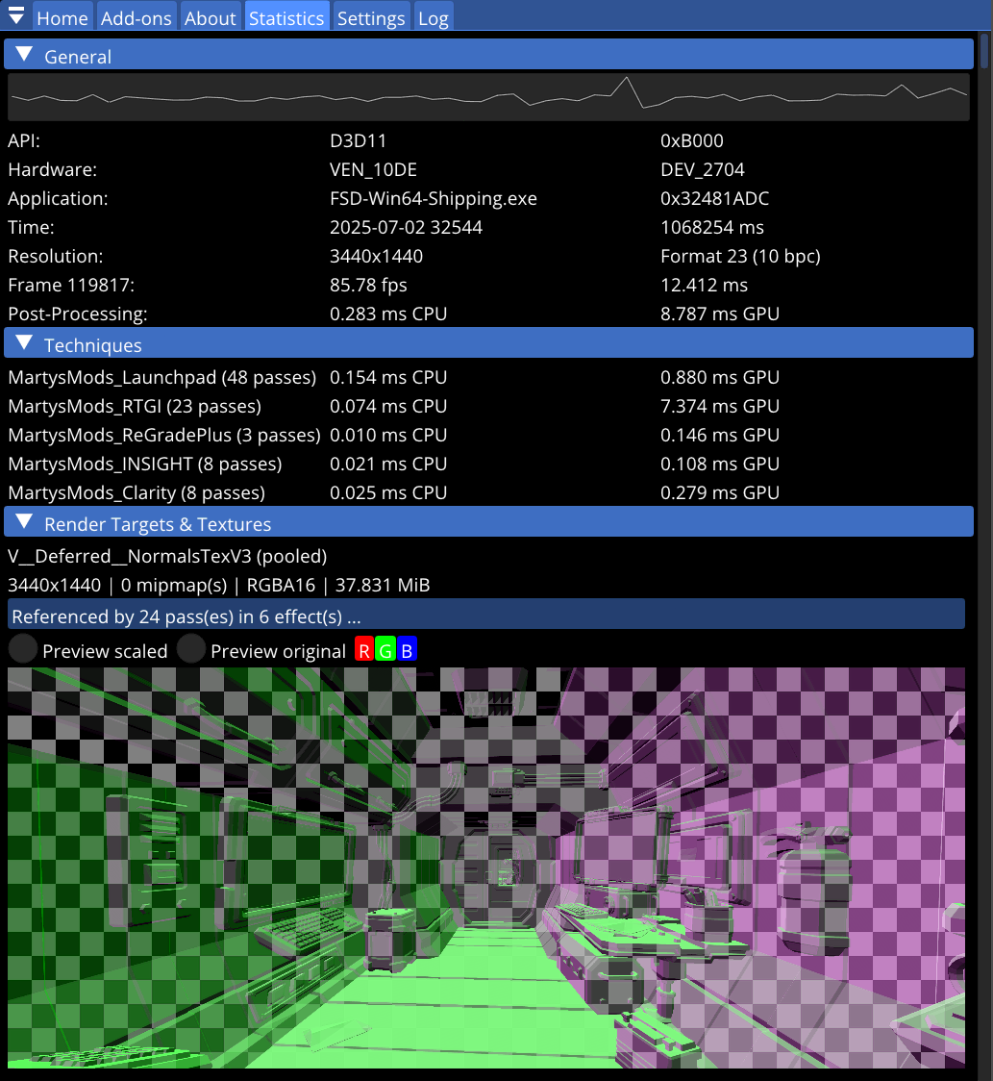Select the MartysMods_RTGI (23 passes) row
The height and width of the screenshot is (1081, 993).
point(135,406)
